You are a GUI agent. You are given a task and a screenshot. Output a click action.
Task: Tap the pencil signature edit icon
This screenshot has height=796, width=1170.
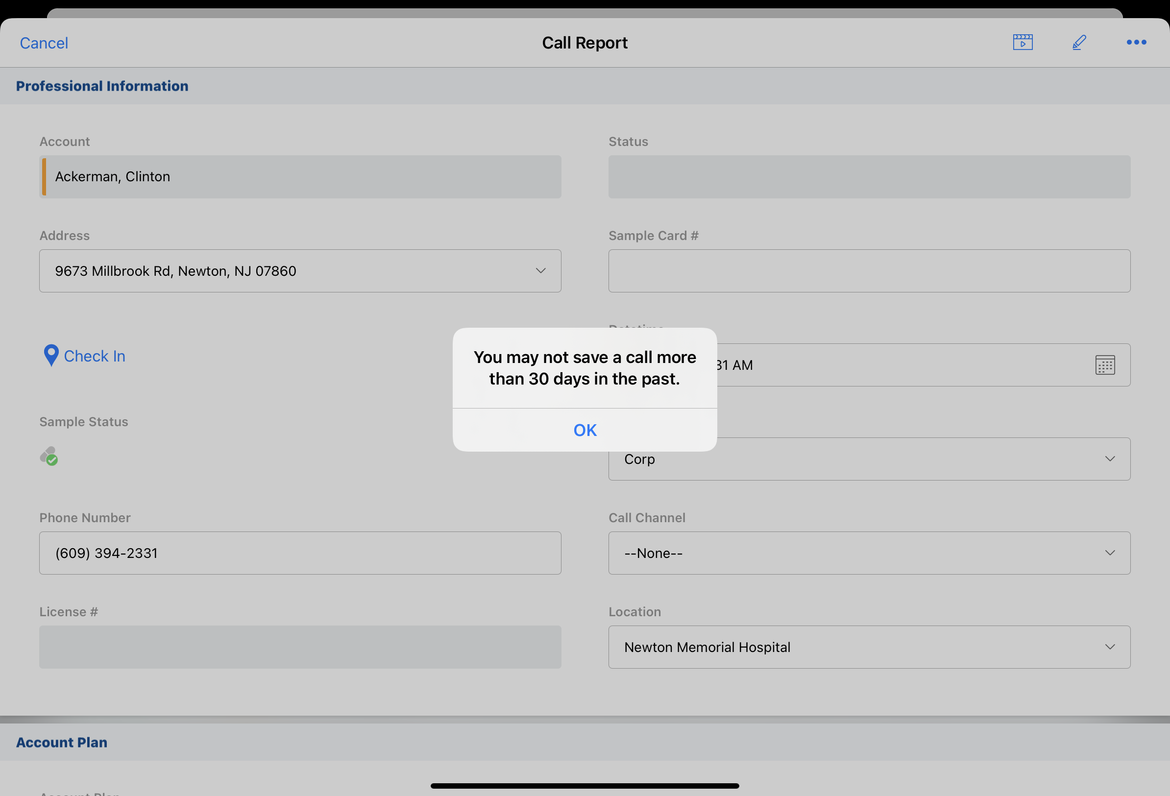[1079, 42]
